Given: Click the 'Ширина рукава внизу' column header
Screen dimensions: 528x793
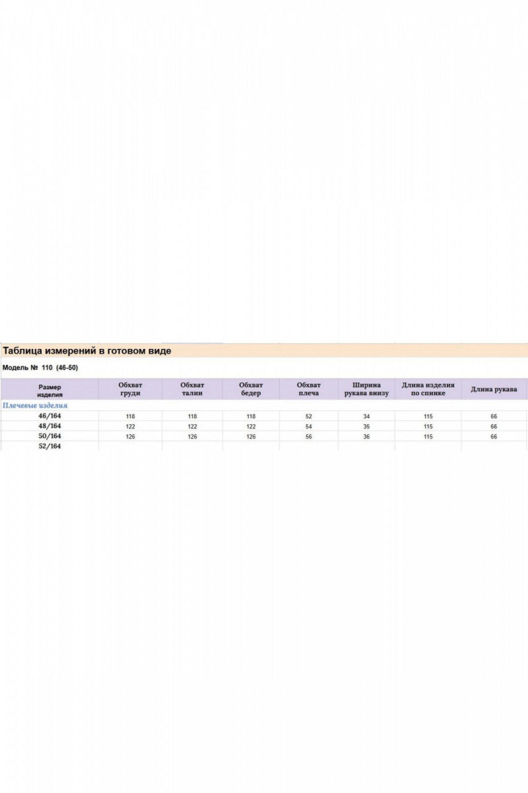Looking at the screenshot, I should 367,389.
